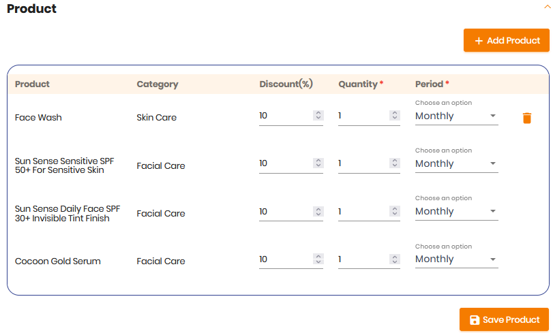
Task: Open Period dropdown for Sun Sense Daily Face
Action: (456, 211)
